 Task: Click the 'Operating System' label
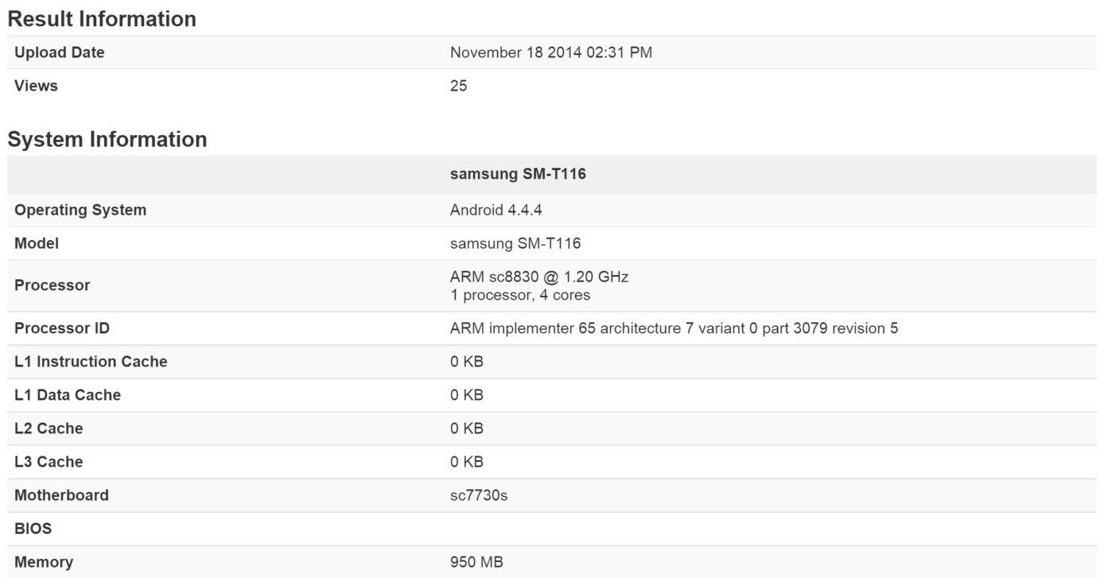(x=80, y=210)
